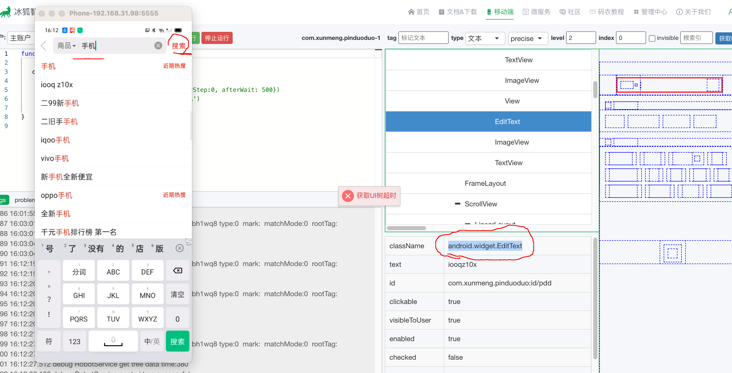
Task: Open the 商品 category dropdown in phone
Action: click(67, 46)
